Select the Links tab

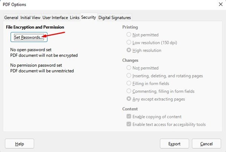75,18
